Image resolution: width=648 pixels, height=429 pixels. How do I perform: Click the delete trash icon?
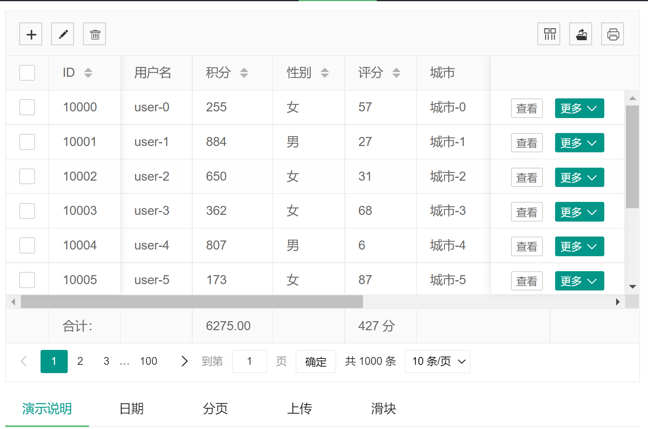pos(94,34)
